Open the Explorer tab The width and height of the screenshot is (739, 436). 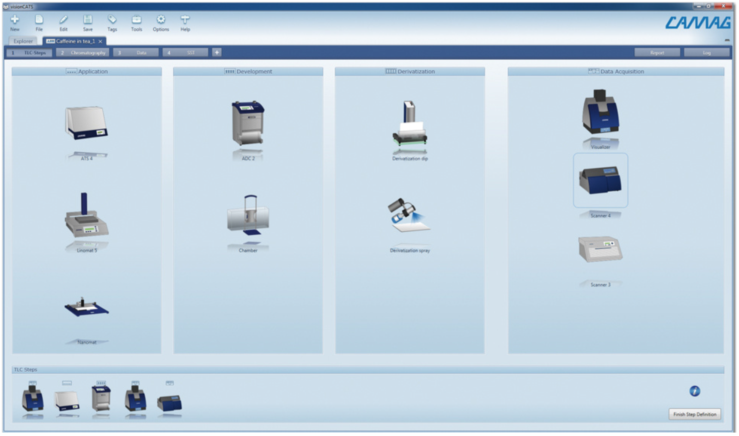23,41
